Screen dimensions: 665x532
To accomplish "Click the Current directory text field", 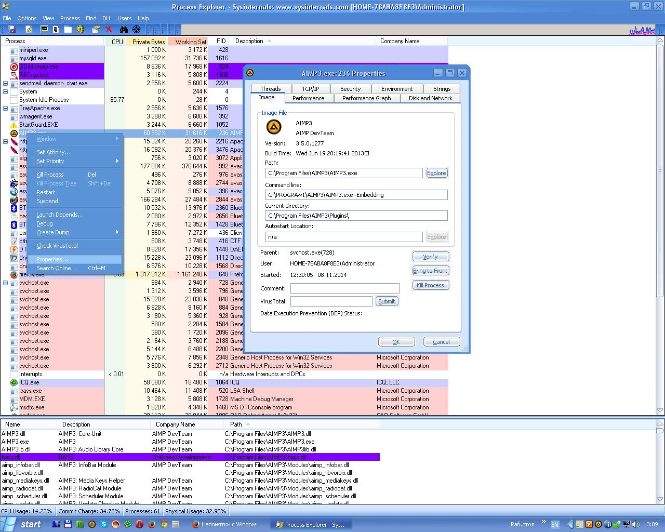I will pos(356,216).
